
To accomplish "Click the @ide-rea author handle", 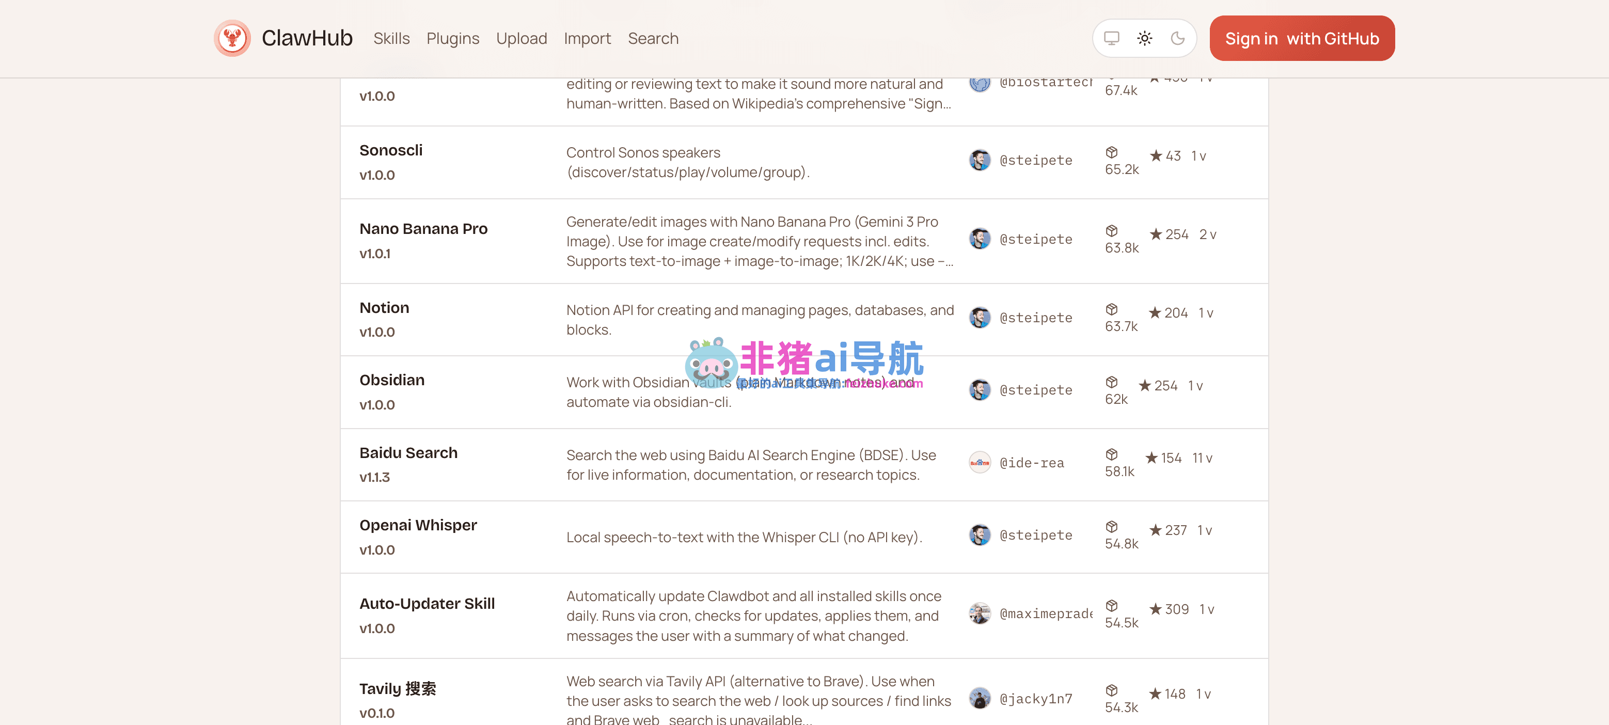I will tap(1032, 463).
